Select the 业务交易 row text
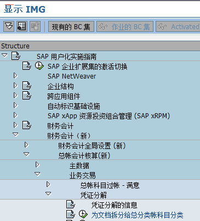Viewport: 200px width, 221px height. [82, 175]
